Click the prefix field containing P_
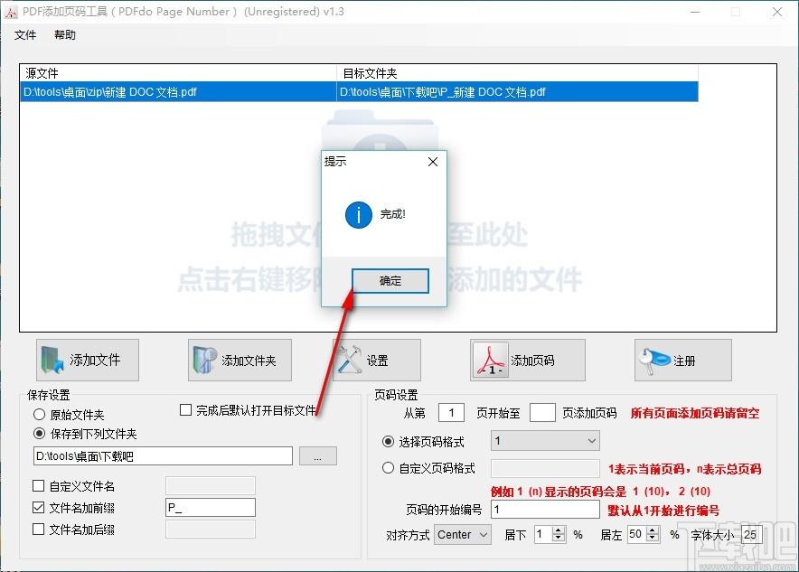Viewport: 799px width, 572px height. pyautogui.click(x=211, y=507)
